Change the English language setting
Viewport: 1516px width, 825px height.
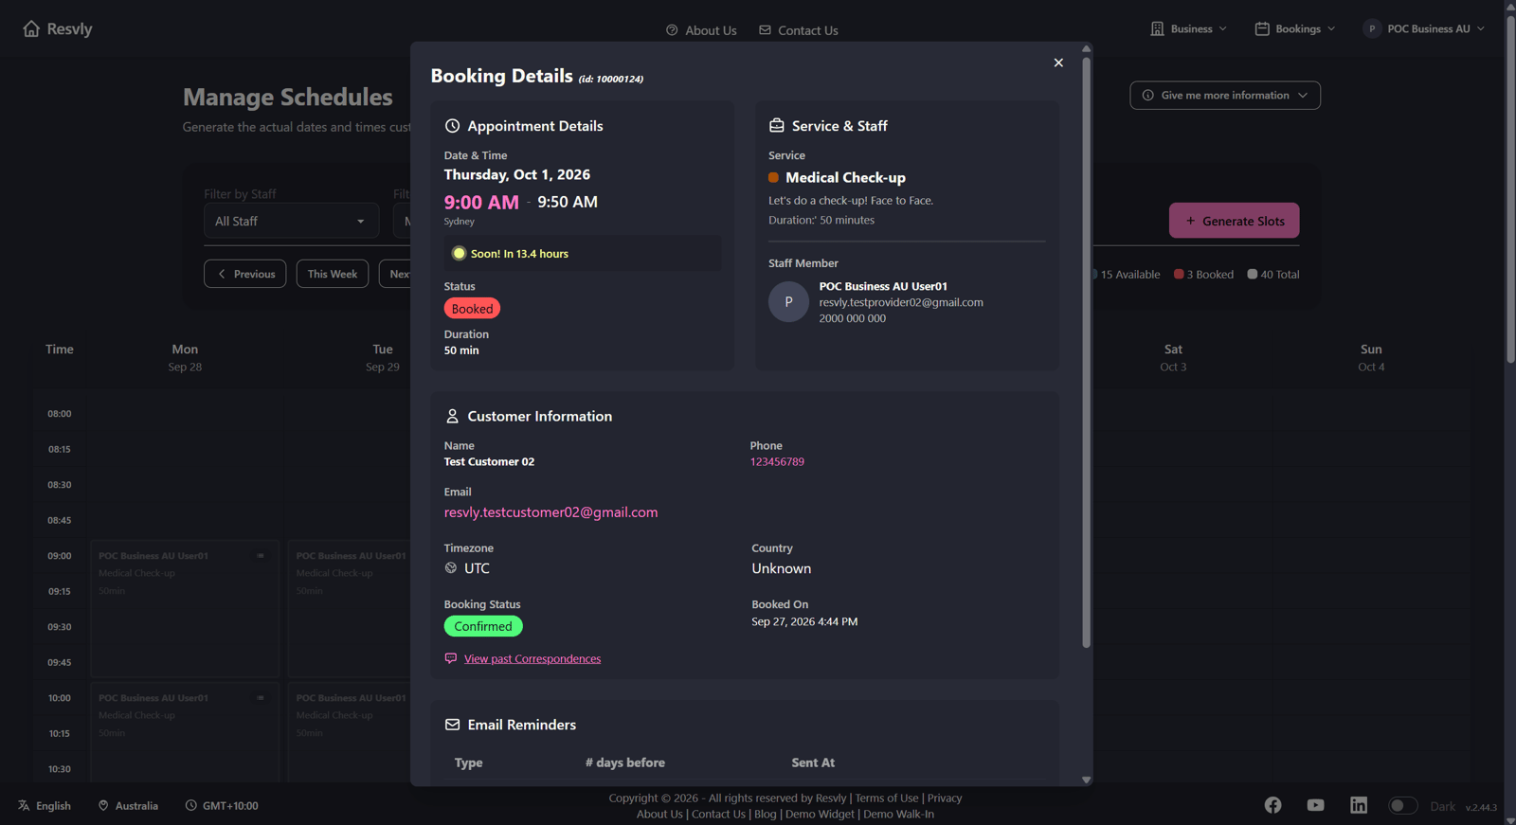coord(45,806)
